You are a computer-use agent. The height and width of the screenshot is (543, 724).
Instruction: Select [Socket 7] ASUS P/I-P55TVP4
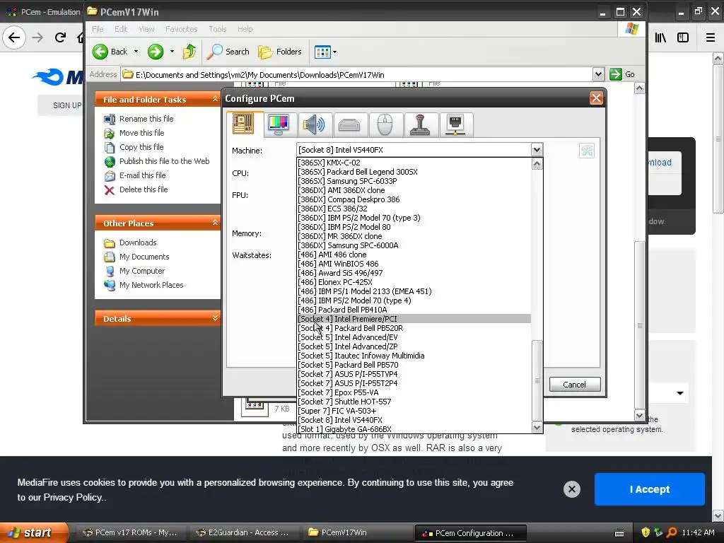coord(414,374)
